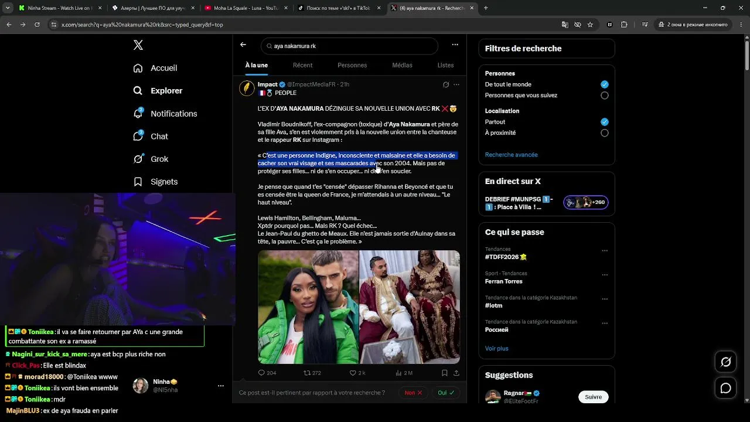Switch to the TikTok search browser tab
The image size is (750, 422).
(x=339, y=8)
